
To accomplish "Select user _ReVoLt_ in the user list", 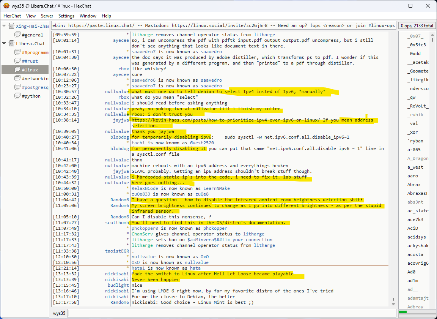I will pos(418,106).
